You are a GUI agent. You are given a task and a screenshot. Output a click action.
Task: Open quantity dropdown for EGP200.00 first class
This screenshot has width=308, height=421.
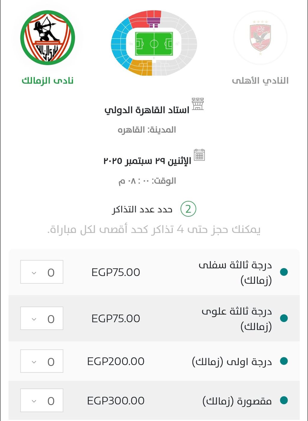coord(42,361)
